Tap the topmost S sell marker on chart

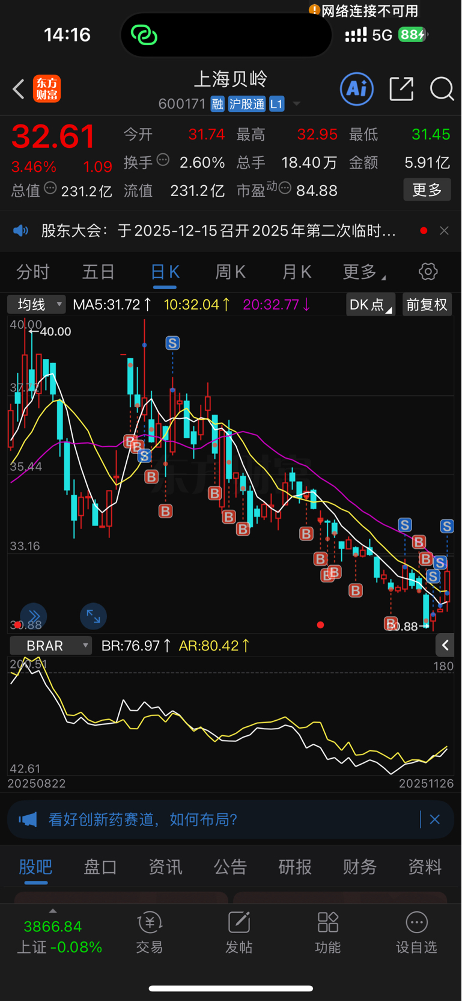coord(172,343)
